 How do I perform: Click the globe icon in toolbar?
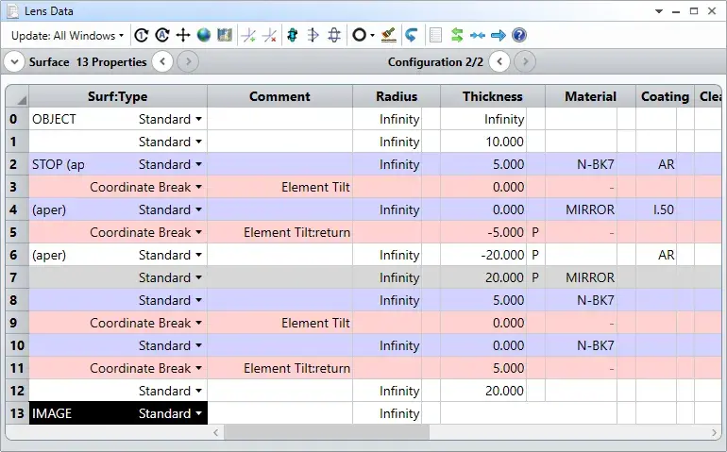204,35
